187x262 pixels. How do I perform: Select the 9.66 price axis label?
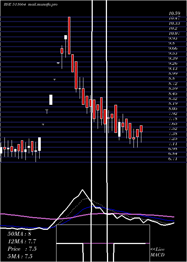(x=173, y=48)
